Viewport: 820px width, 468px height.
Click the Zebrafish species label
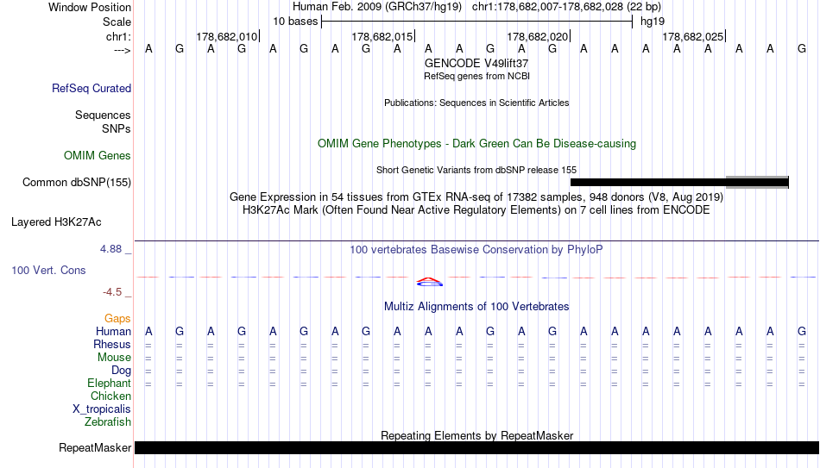[108, 422]
